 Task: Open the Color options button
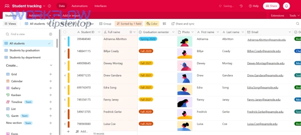click(x=152, y=24)
